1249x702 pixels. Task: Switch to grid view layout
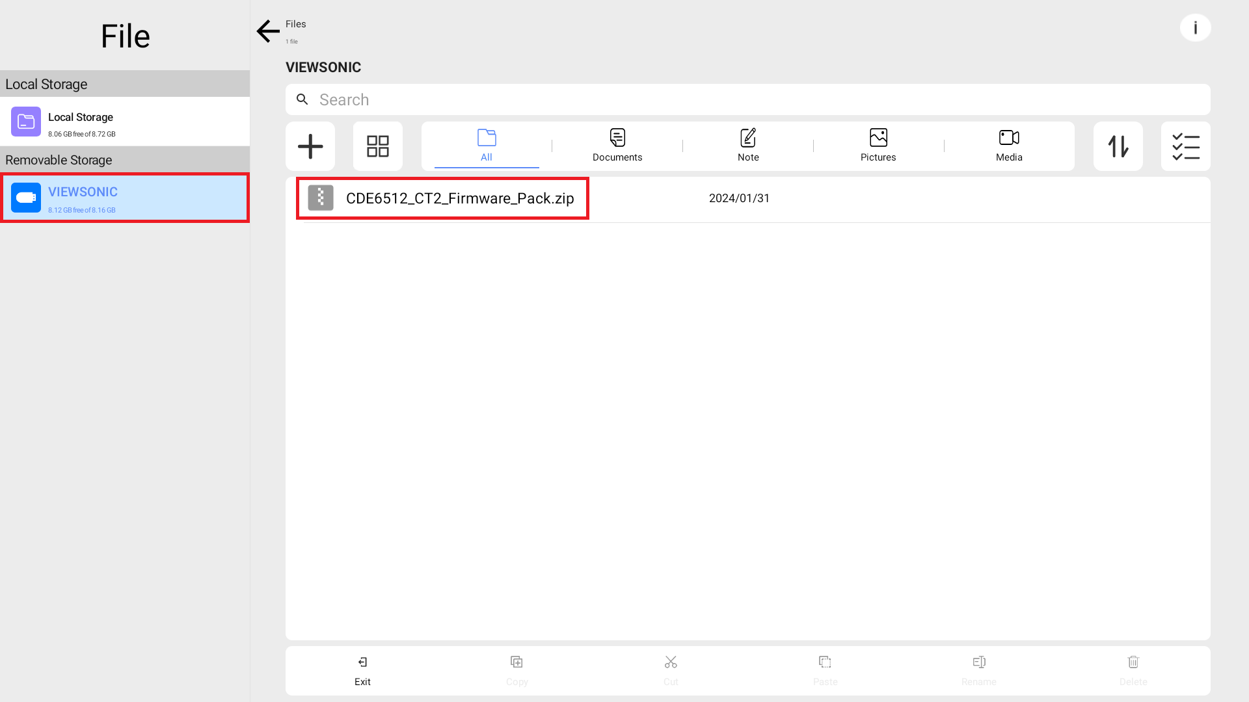click(378, 146)
